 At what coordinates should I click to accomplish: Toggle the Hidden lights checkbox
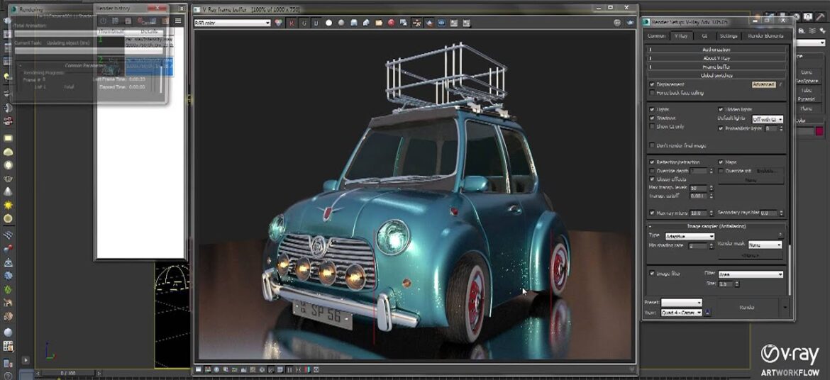click(721, 109)
